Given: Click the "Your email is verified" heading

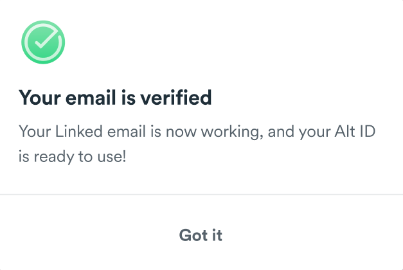Looking at the screenshot, I should (115, 98).
